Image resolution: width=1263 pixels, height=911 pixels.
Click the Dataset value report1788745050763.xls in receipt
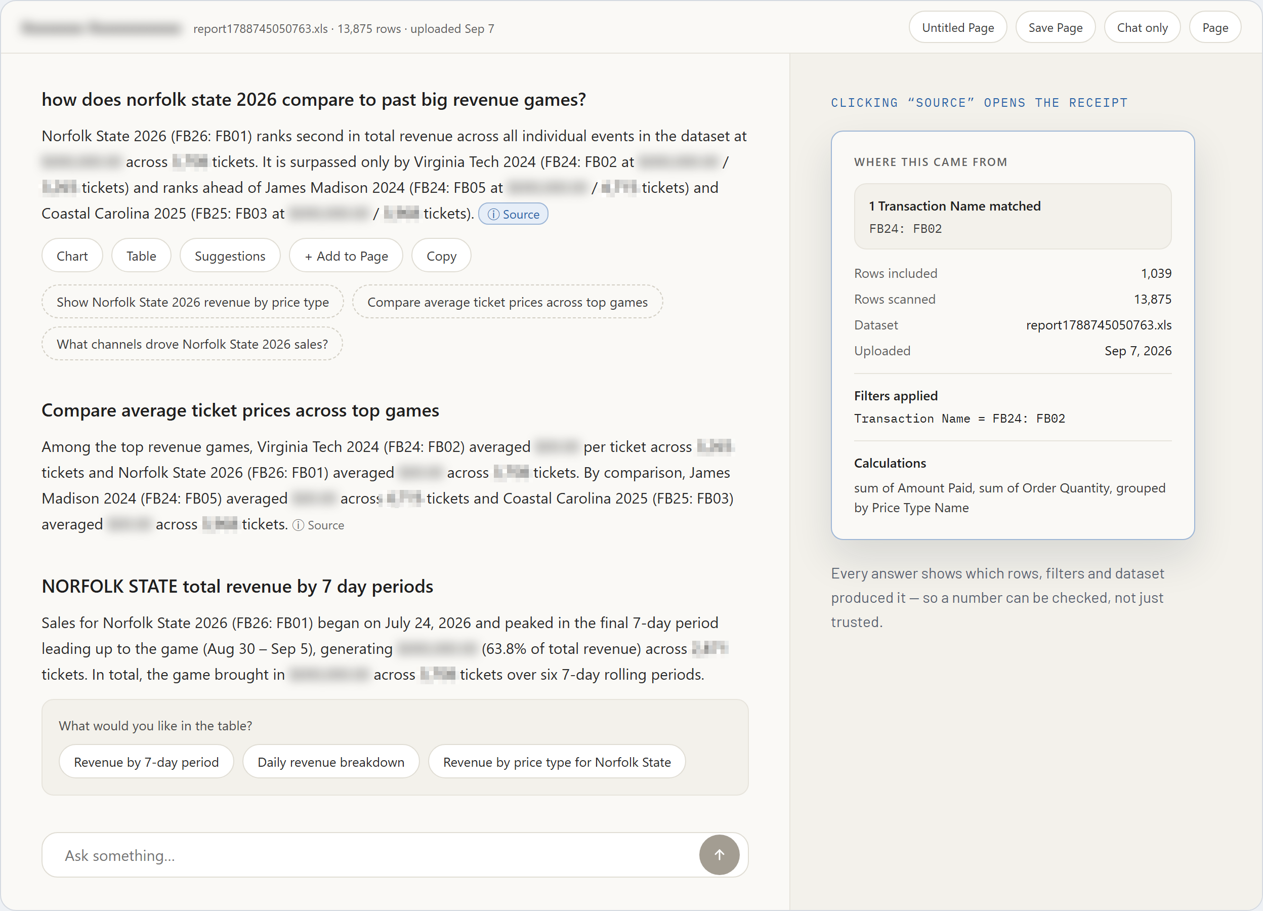1099,324
